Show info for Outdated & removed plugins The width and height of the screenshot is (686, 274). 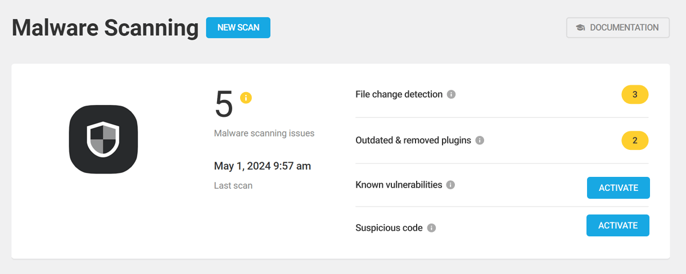480,140
